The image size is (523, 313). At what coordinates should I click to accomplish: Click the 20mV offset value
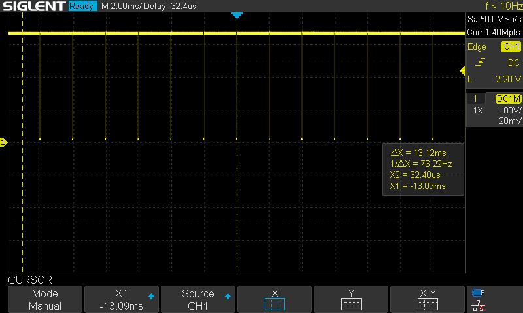510,121
